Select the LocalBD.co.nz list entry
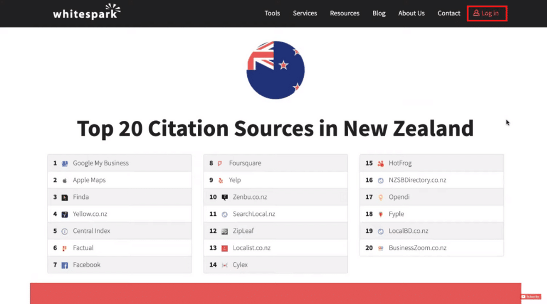The height and width of the screenshot is (304, 547). point(432,231)
